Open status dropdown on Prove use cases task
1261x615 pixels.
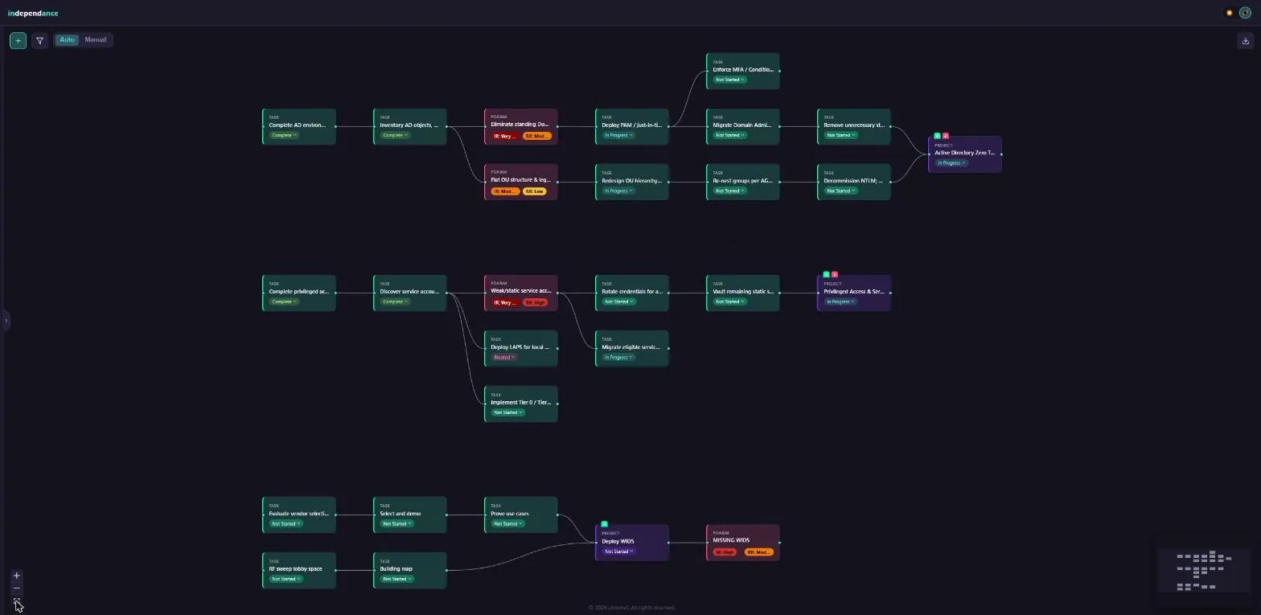507,523
